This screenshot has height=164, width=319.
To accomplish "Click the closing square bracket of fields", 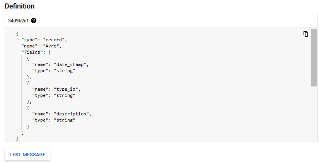I will (x=22, y=132).
